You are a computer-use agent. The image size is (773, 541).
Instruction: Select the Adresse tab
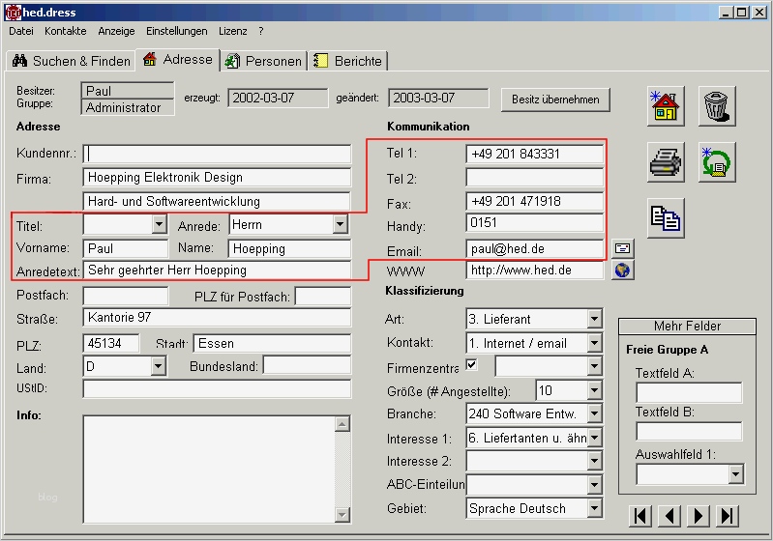tap(177, 60)
